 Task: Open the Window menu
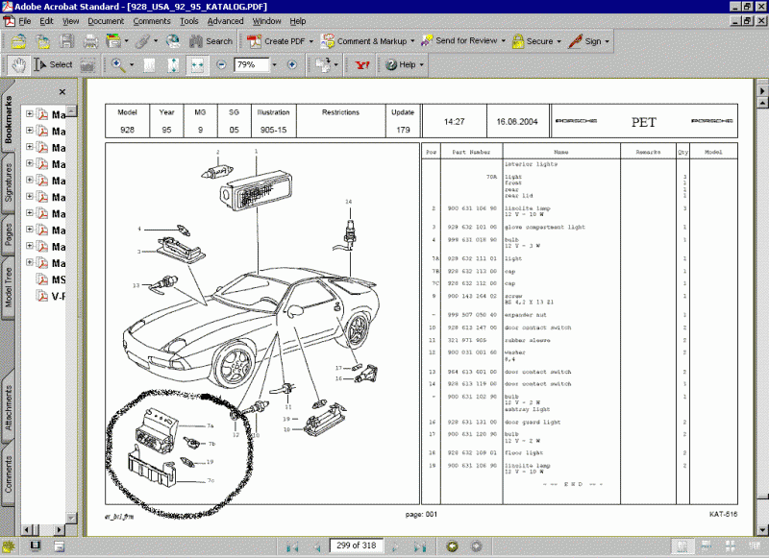pyautogui.click(x=267, y=21)
